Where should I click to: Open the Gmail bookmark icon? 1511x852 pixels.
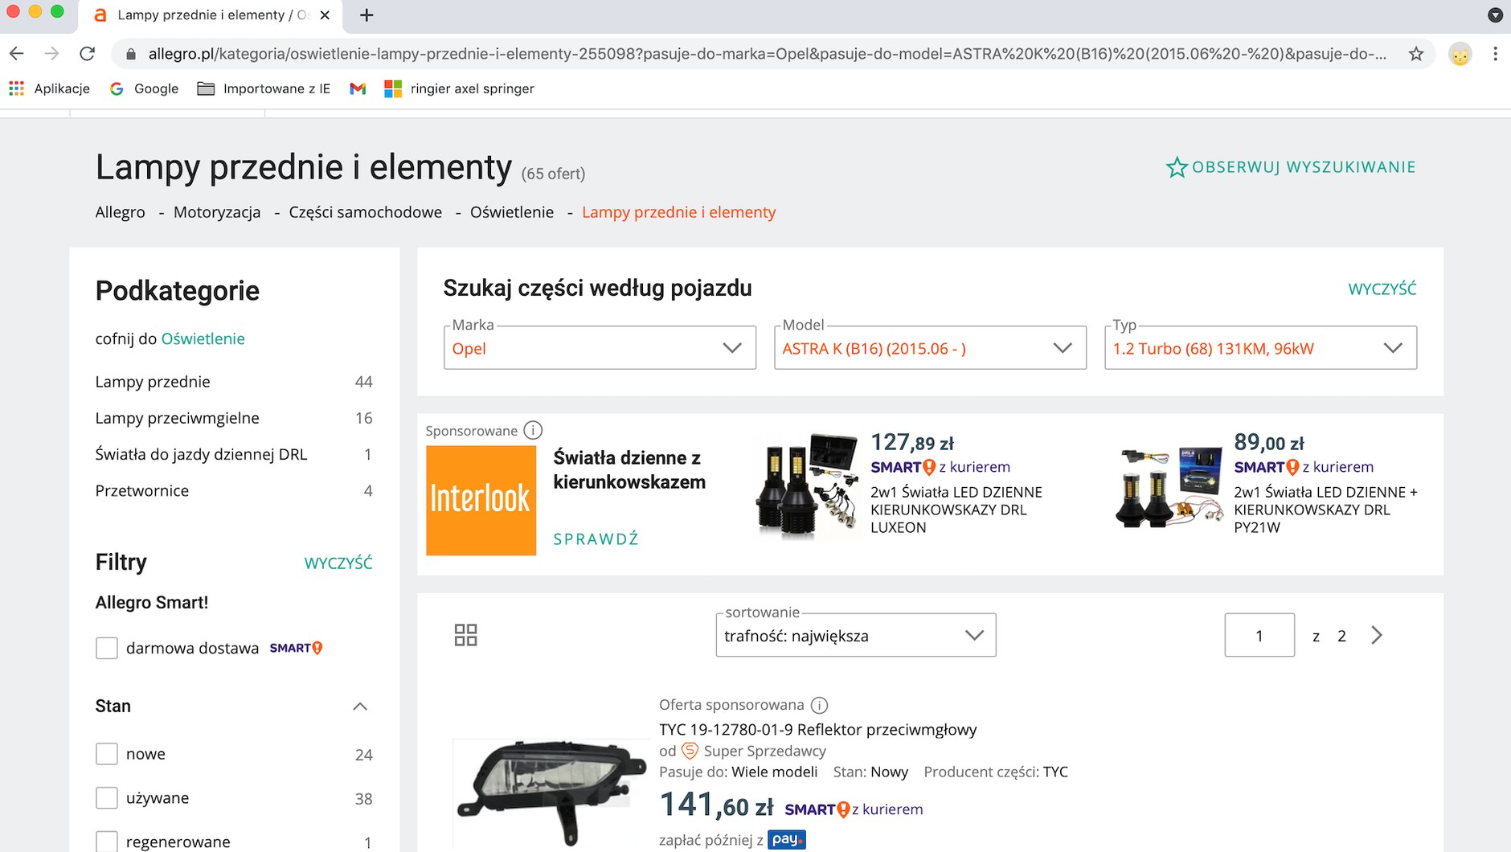358,88
